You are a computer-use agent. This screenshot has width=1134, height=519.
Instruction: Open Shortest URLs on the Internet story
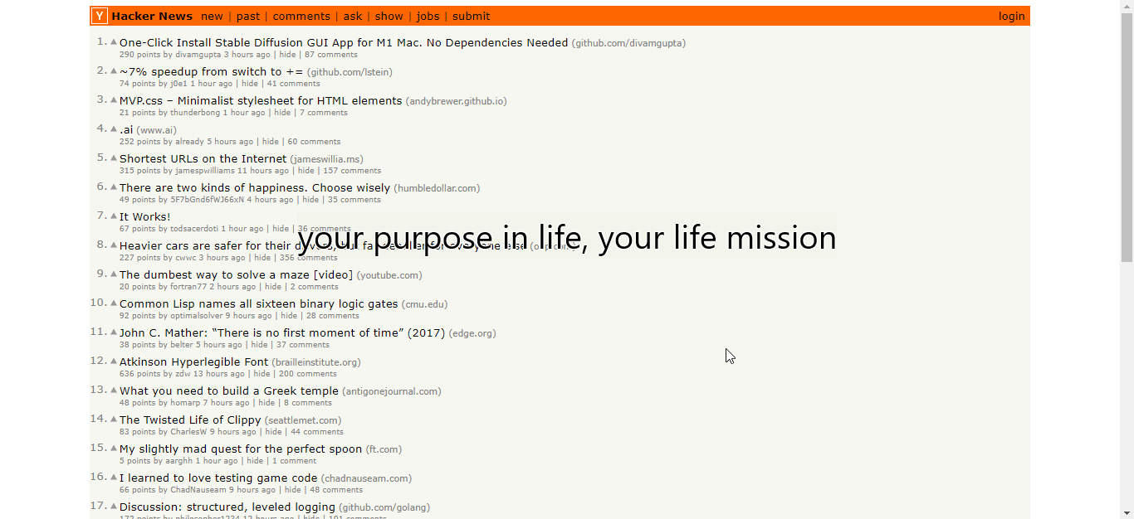tap(203, 158)
